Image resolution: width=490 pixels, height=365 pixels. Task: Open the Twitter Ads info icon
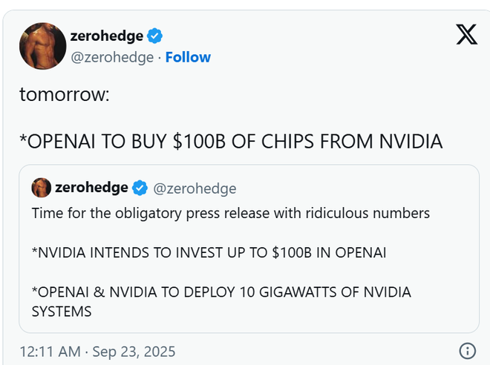[467, 350]
